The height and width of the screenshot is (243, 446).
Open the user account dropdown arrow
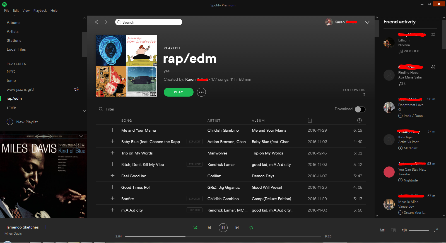point(367,22)
